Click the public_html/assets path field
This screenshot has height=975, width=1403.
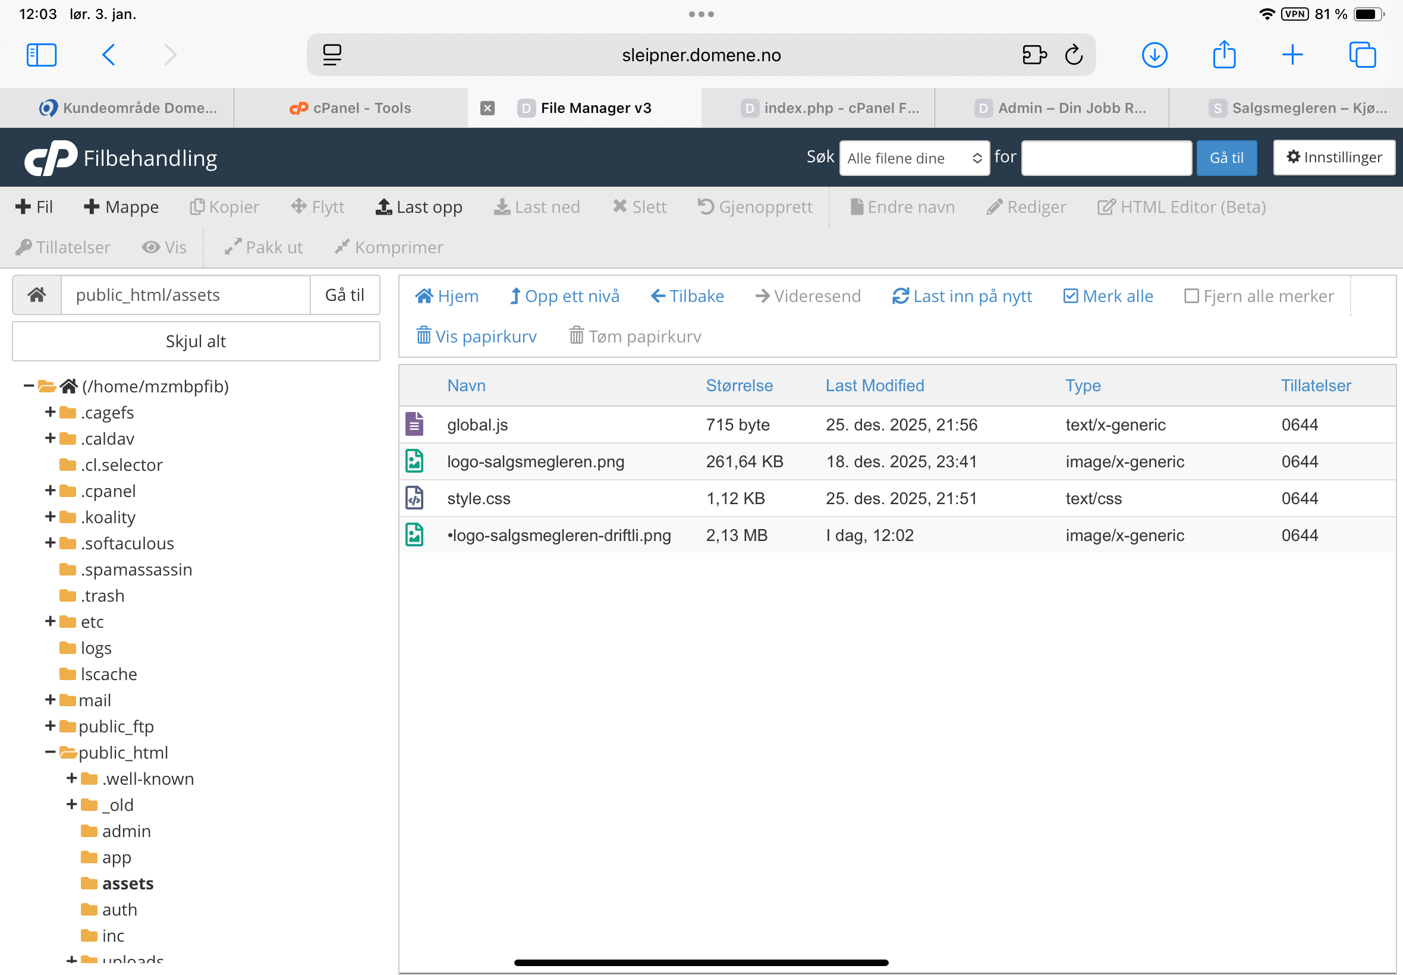click(185, 295)
